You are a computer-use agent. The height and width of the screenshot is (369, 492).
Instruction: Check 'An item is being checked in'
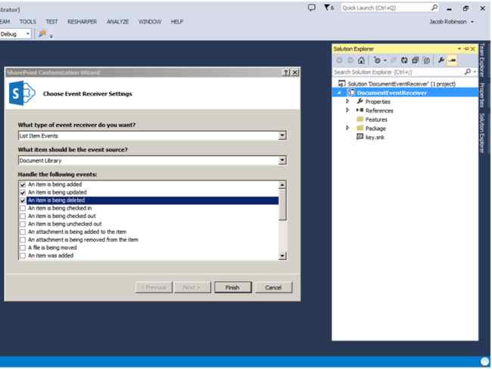(23, 208)
